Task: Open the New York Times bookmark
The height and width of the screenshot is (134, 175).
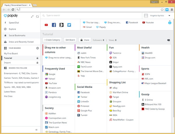Action: coord(87,58)
